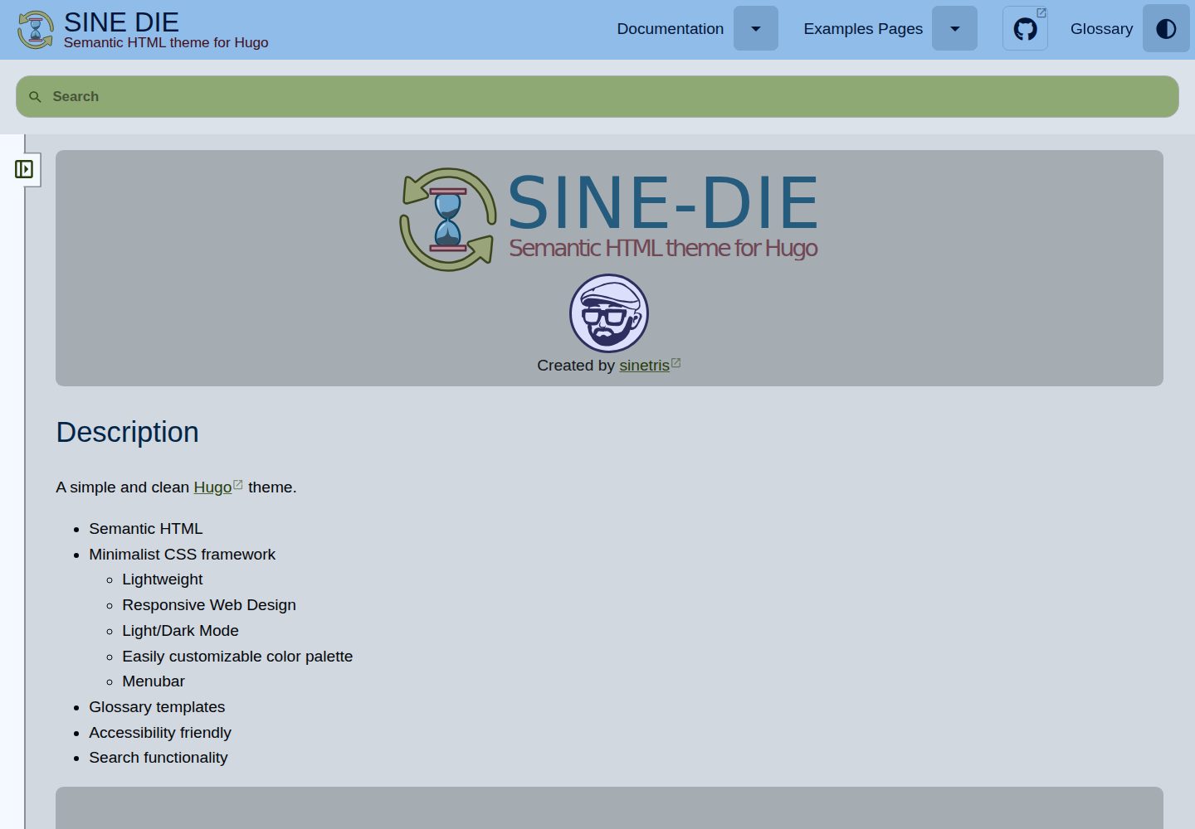Screen dimensions: 1195x829
Task: Click the 'Search functionality' list item
Action: [159, 758]
